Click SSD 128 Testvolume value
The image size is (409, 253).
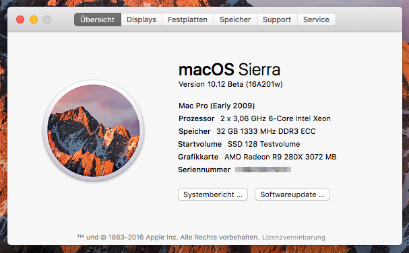click(x=263, y=144)
